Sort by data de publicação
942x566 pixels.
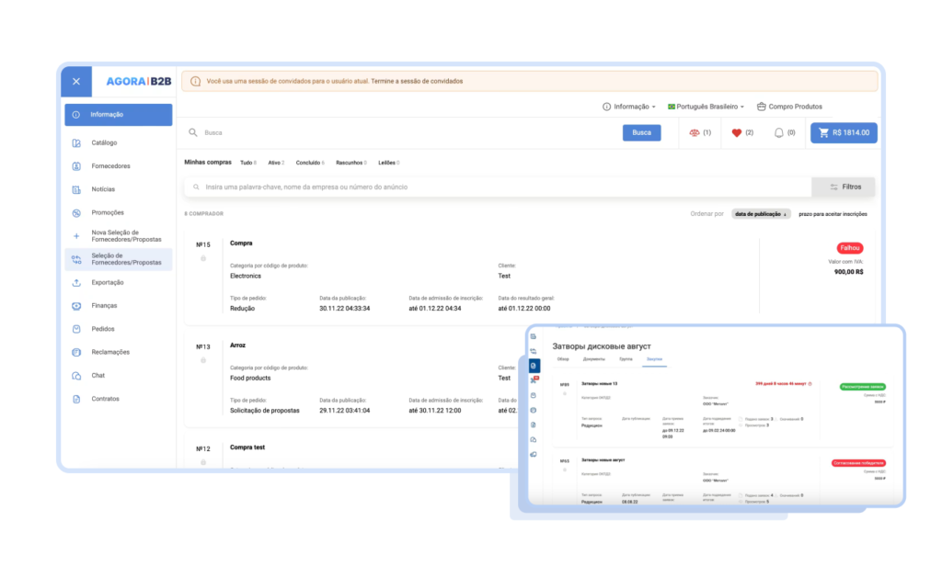pyautogui.click(x=761, y=214)
